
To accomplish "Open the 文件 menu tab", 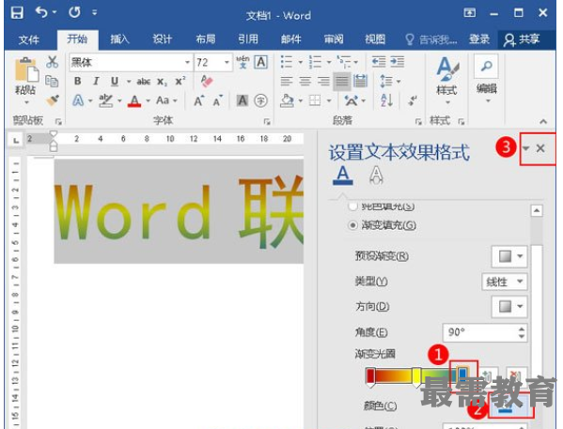I will (x=29, y=39).
